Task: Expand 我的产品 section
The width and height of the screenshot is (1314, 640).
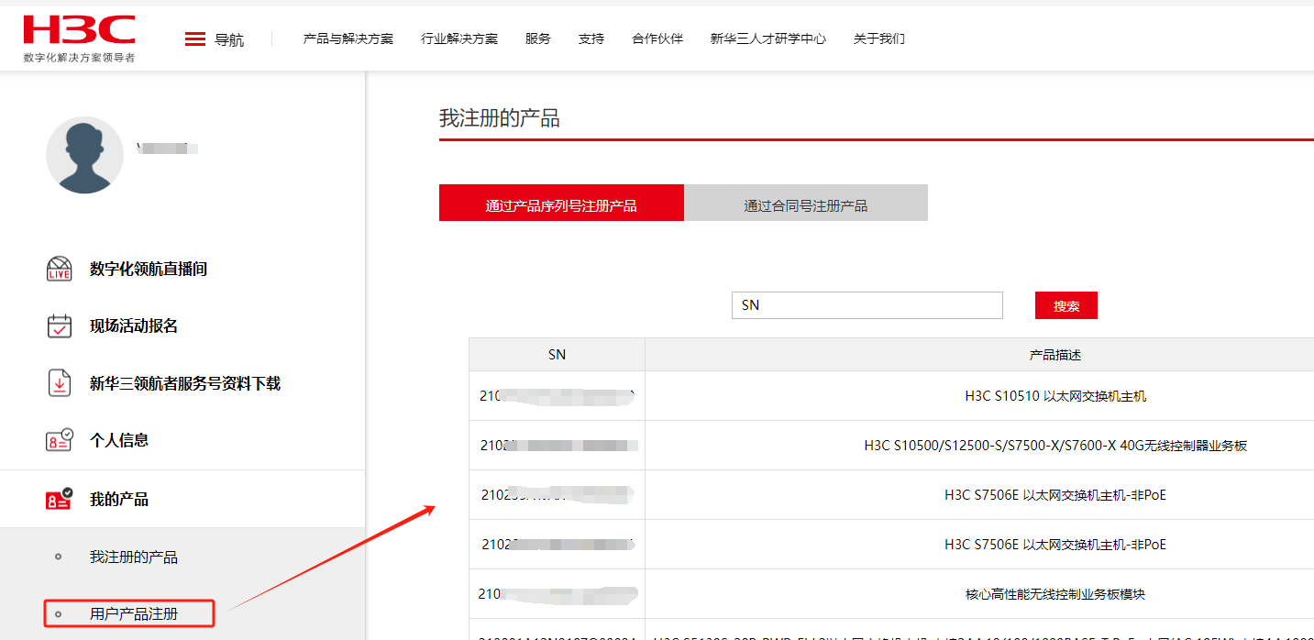Action: coord(119,499)
